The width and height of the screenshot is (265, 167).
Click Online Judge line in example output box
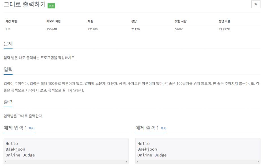152,155
